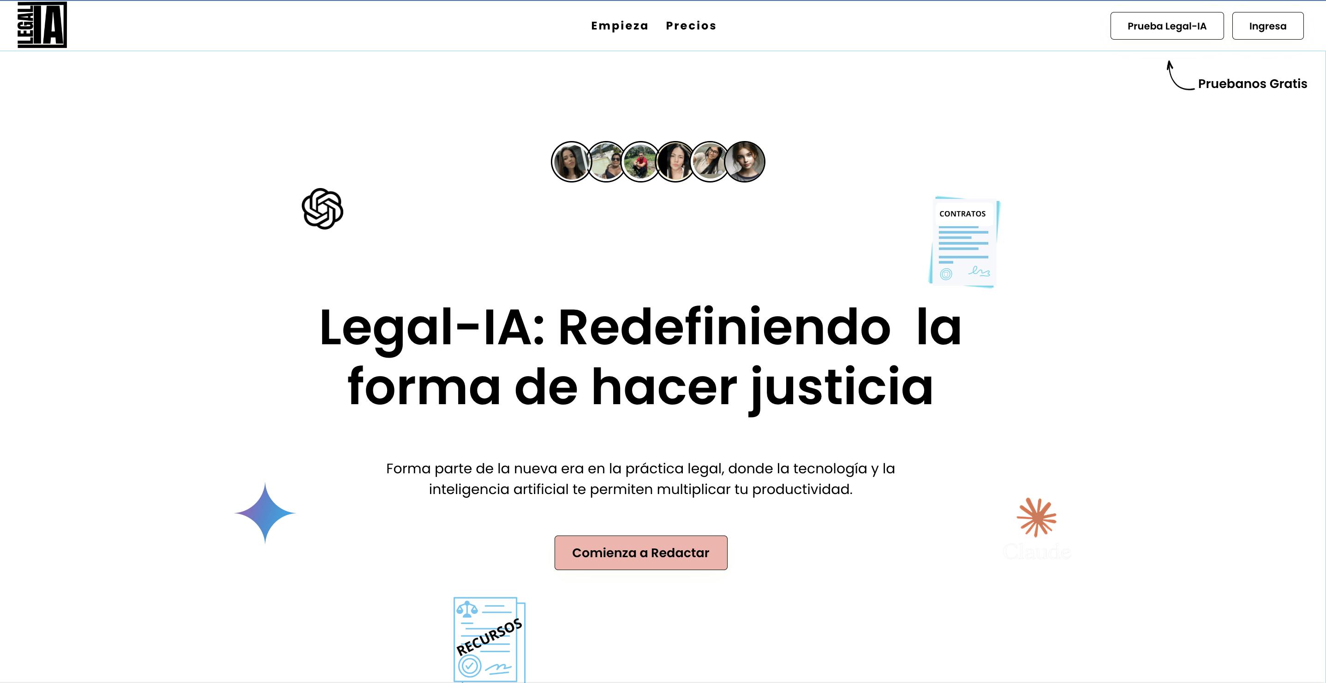The height and width of the screenshot is (683, 1326).
Task: Click the signature area on the CONTRATOS paper
Action: (x=978, y=272)
